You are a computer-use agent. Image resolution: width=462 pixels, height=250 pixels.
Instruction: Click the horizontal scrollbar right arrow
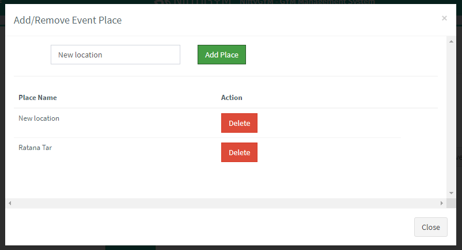pos(442,203)
